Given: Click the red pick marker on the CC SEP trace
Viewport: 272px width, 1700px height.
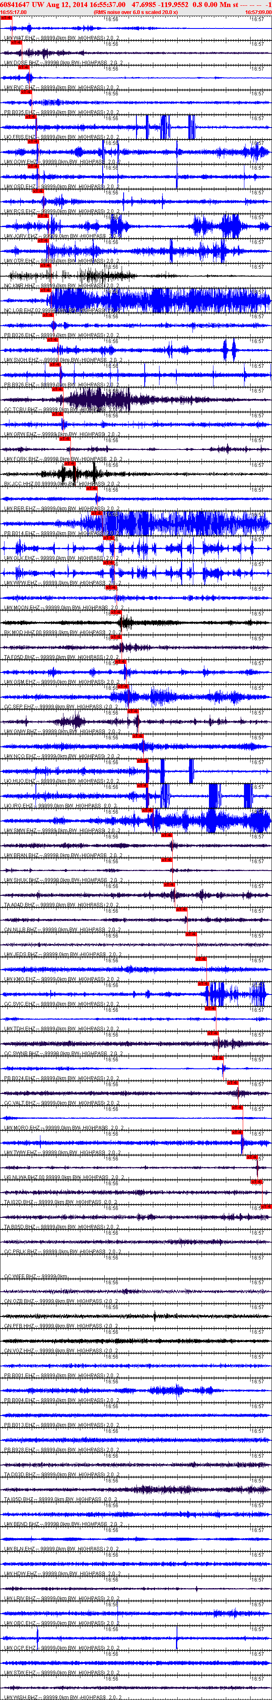Looking at the screenshot, I should (123, 687).
